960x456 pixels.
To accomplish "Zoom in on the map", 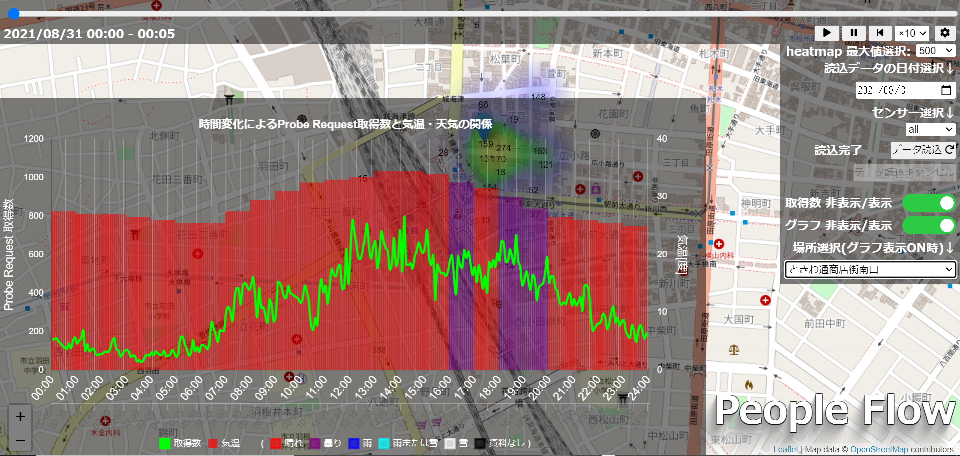I will 20,416.
